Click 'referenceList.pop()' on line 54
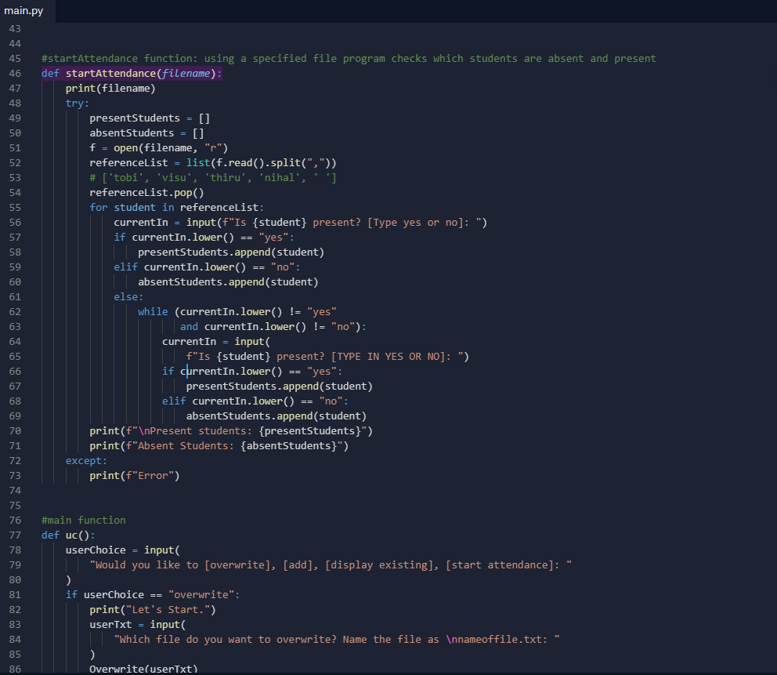This screenshot has width=777, height=675. click(146, 192)
